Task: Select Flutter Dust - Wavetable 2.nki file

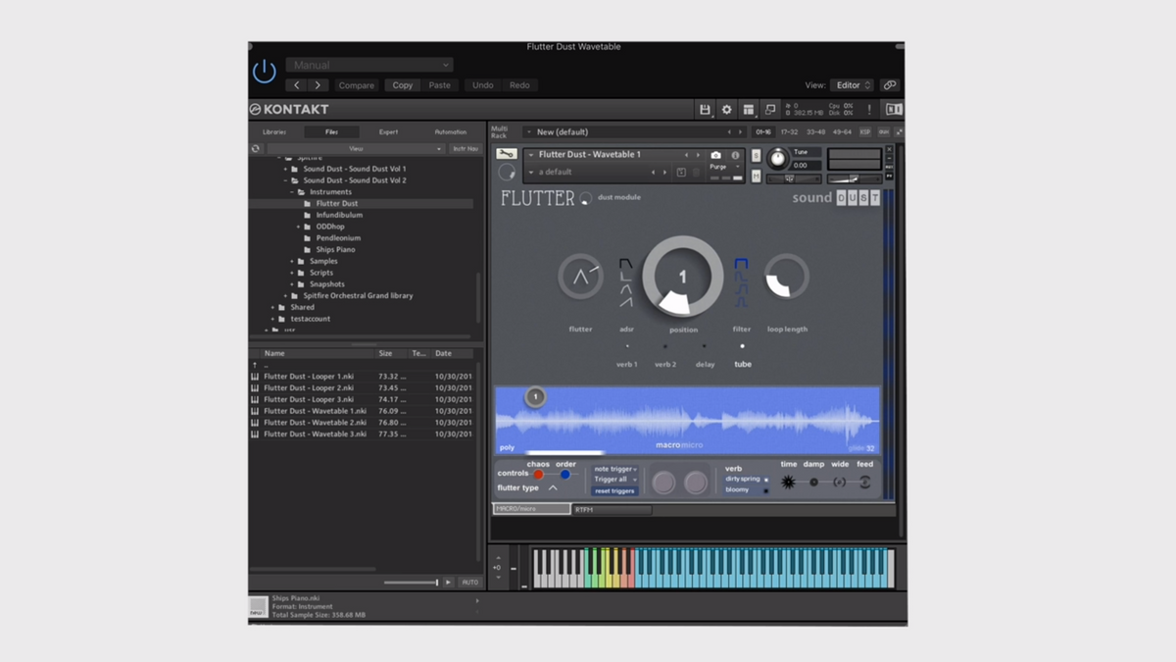Action: tap(315, 423)
